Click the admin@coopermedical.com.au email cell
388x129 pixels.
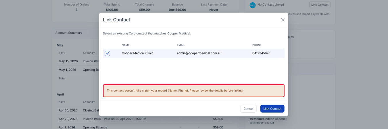(x=199, y=53)
